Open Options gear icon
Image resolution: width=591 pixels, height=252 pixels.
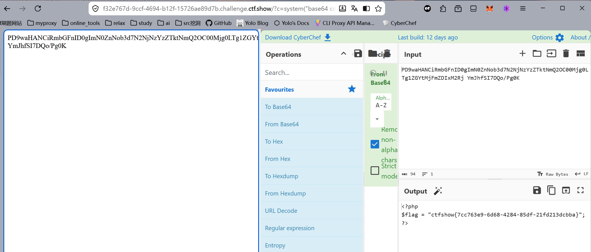(559, 37)
